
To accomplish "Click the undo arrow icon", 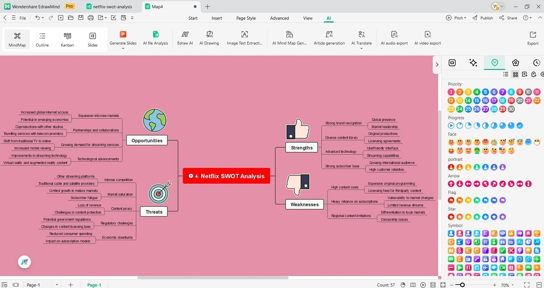I will (x=37, y=18).
